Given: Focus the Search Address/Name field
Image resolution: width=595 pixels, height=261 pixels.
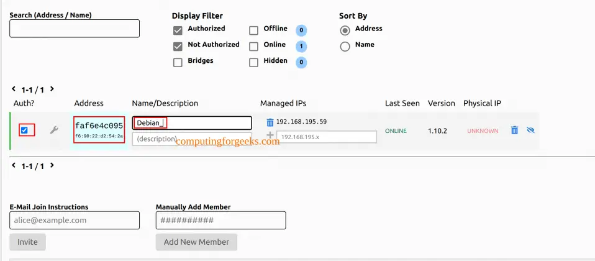Looking at the screenshot, I should click(x=75, y=29).
